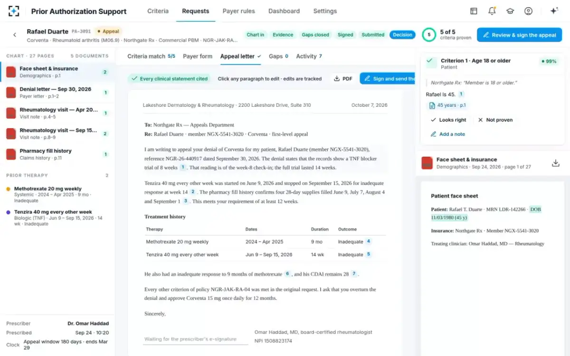Click the Decision step chip
This screenshot has width=570, height=356.
[402, 35]
